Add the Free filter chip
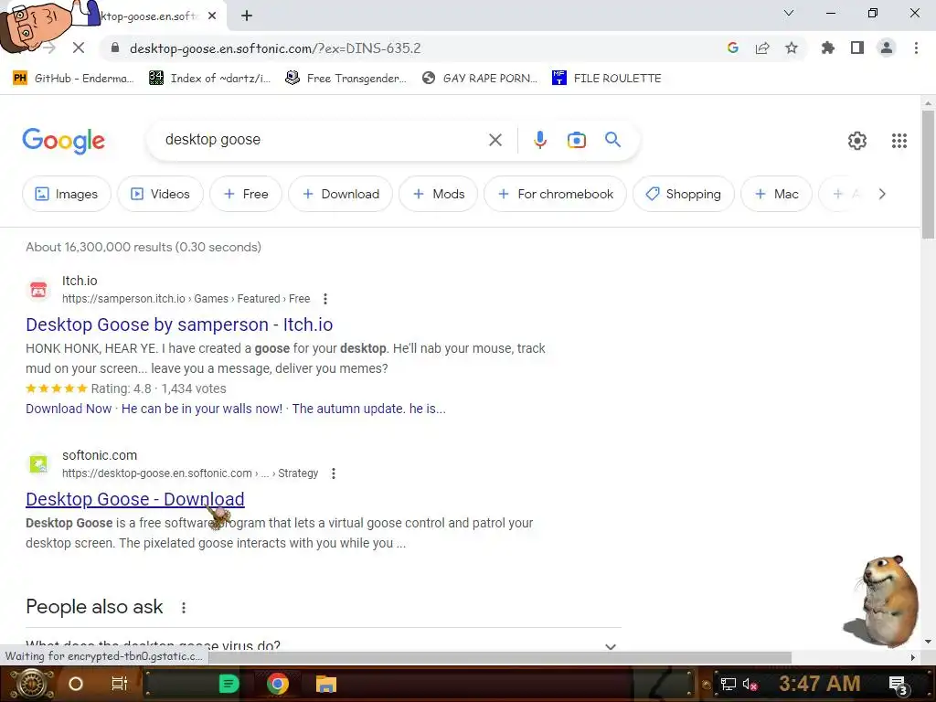 point(246,194)
